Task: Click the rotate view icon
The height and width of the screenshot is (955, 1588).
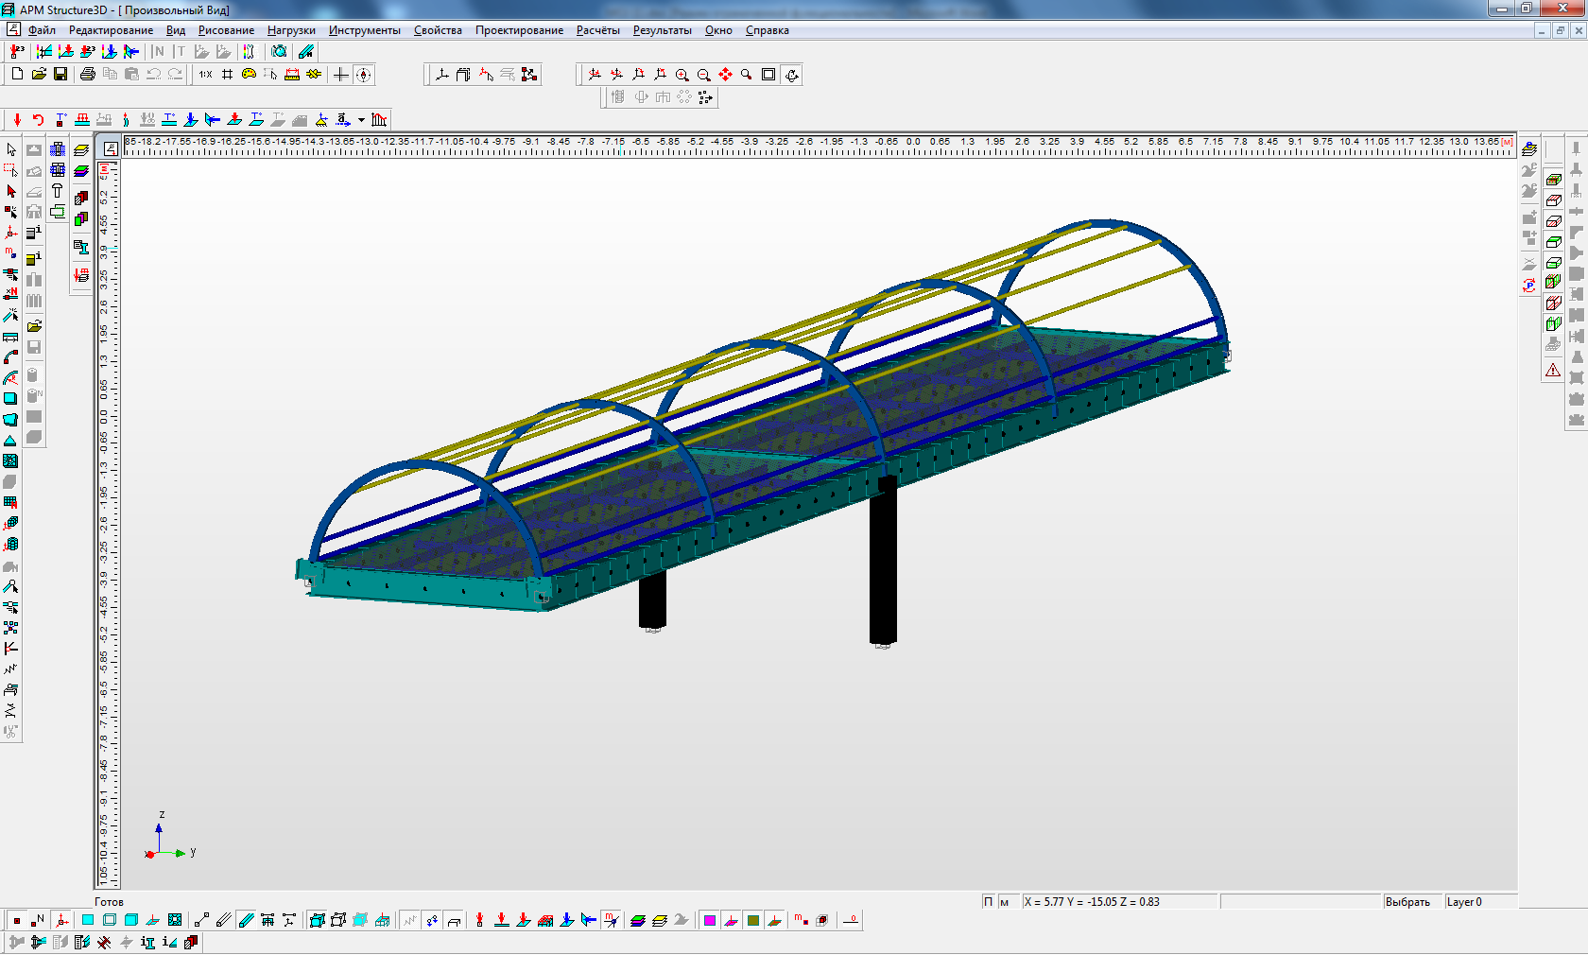Action: tap(792, 75)
